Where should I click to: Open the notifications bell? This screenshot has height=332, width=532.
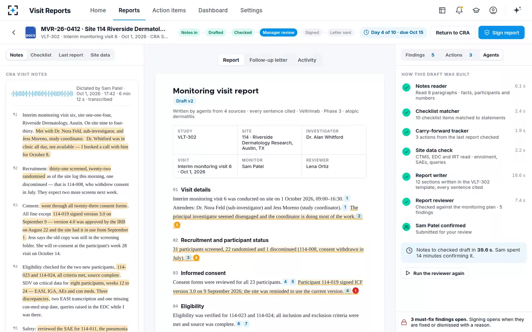click(x=459, y=10)
